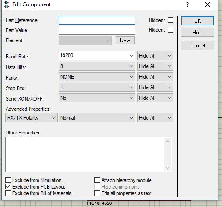
Task: Uncheck Exclude from PCB Layout
Action: click(8, 187)
